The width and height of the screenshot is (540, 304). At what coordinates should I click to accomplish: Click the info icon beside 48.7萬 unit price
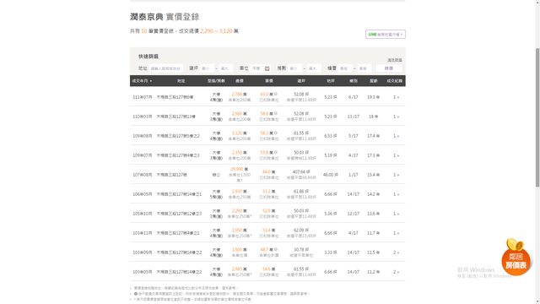276,249
